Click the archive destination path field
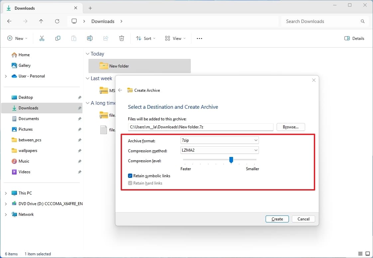The image size is (373, 258). pyautogui.click(x=200, y=127)
